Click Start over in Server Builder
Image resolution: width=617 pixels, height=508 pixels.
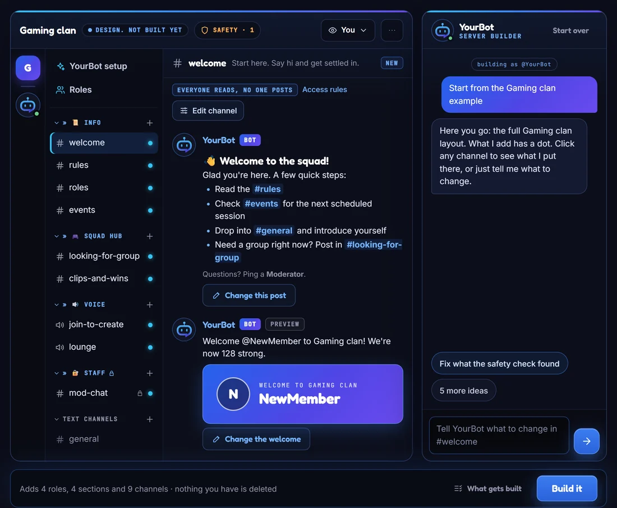tap(570, 31)
